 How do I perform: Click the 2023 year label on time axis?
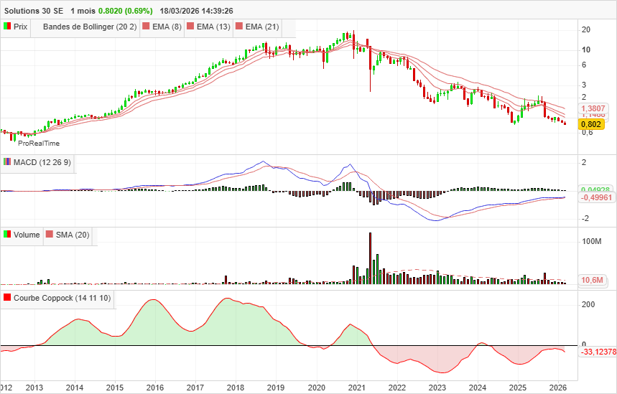(x=437, y=388)
